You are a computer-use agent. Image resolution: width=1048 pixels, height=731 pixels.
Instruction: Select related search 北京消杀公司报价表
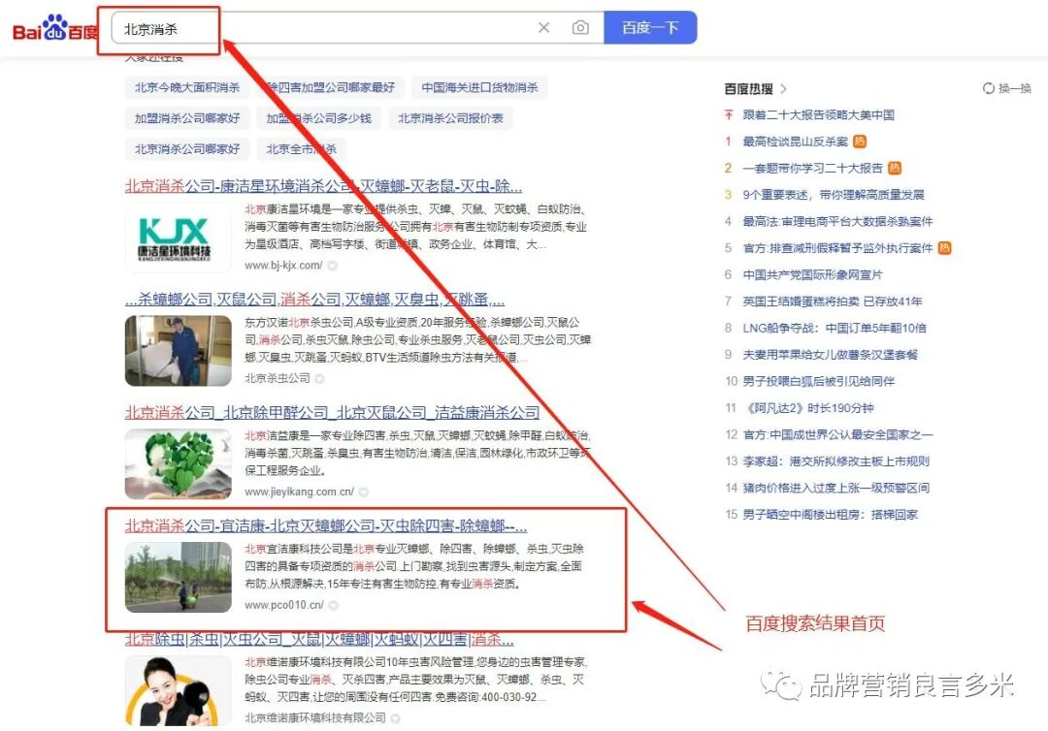point(450,118)
